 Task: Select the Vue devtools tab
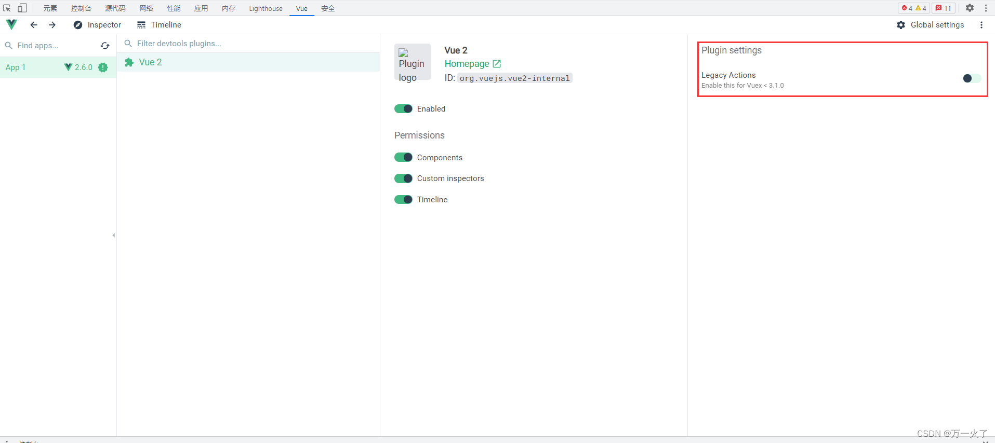tap(302, 8)
